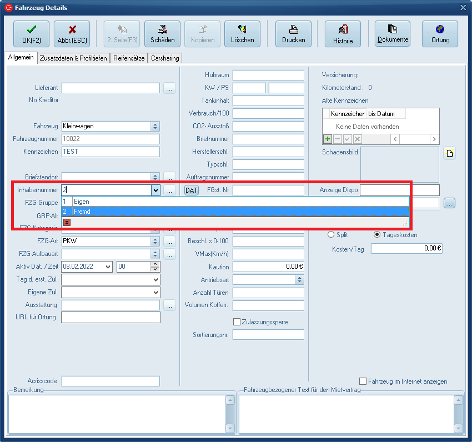Viewport: 472px width, 442px height.
Task: Open the Historie toolbar button
Action: point(343,34)
